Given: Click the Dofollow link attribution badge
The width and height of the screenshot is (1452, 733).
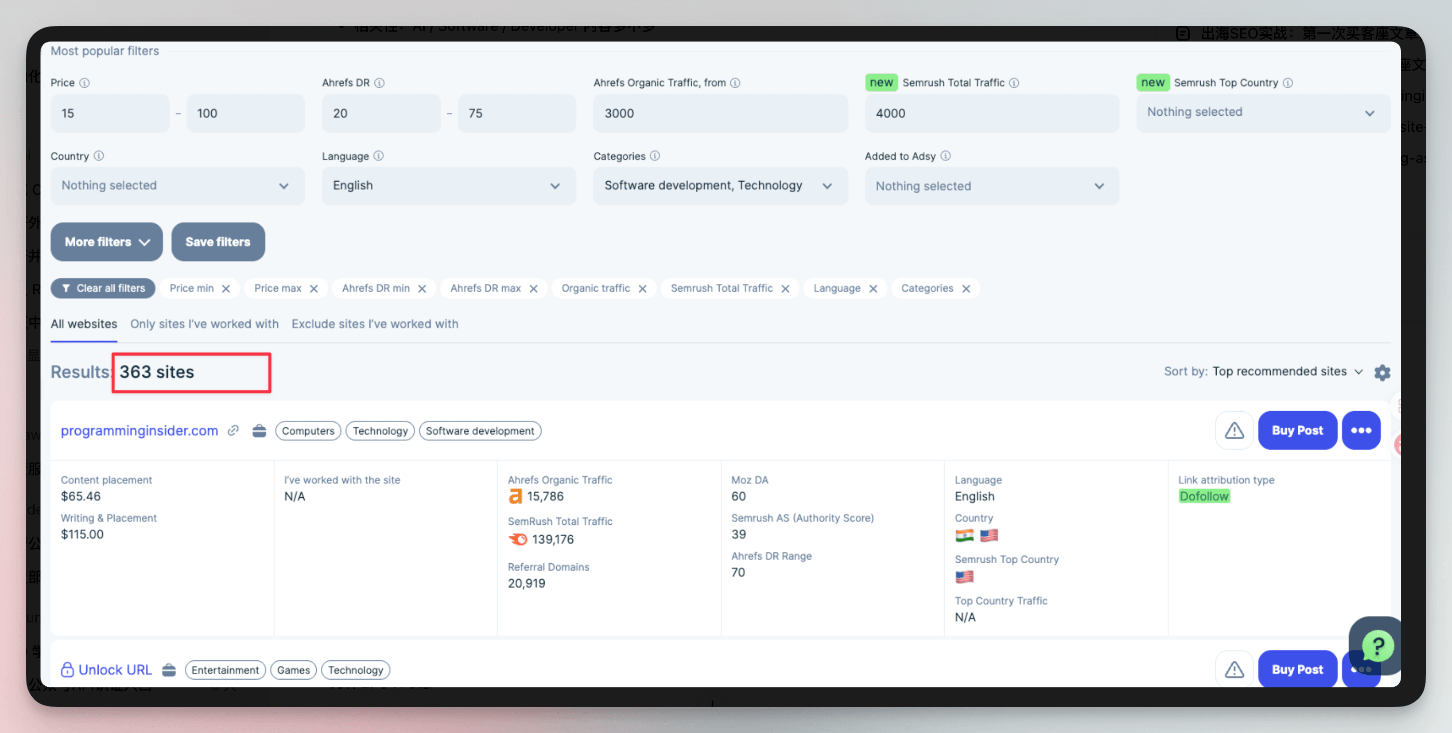Looking at the screenshot, I should (x=1204, y=496).
